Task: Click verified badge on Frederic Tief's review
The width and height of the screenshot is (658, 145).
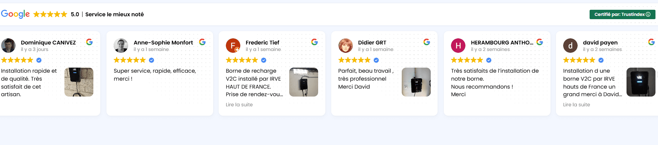Action: tap(264, 60)
